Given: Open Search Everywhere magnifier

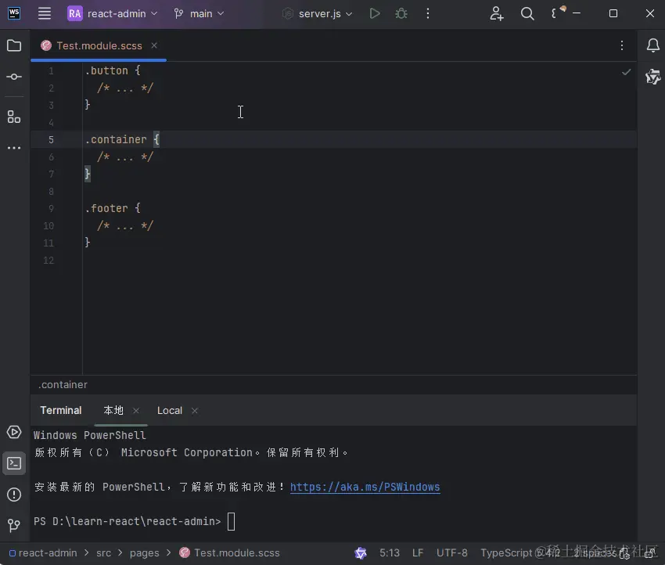Looking at the screenshot, I should coord(527,13).
